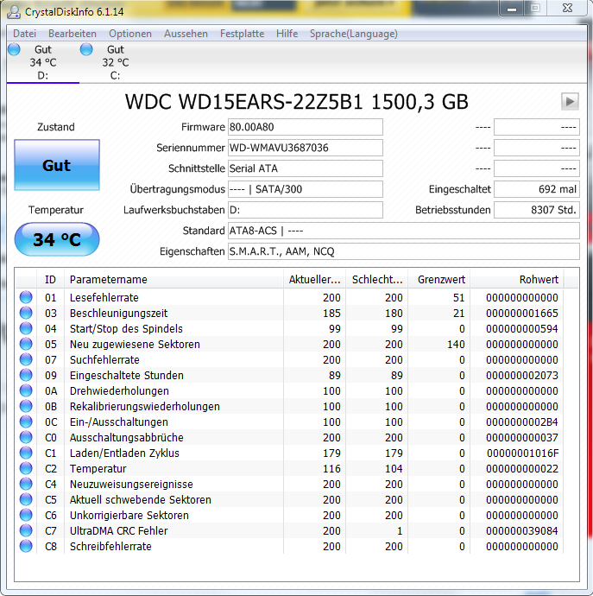The image size is (593, 596).
Task: Open the Festplatte menu
Action: [x=242, y=34]
